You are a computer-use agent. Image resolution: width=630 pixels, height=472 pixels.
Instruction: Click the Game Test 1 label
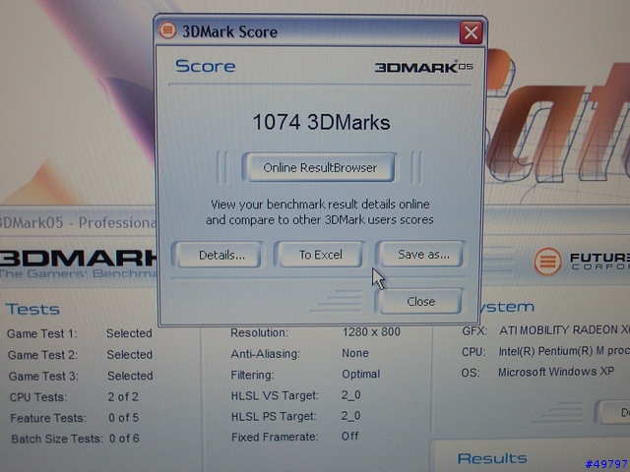click(x=41, y=333)
